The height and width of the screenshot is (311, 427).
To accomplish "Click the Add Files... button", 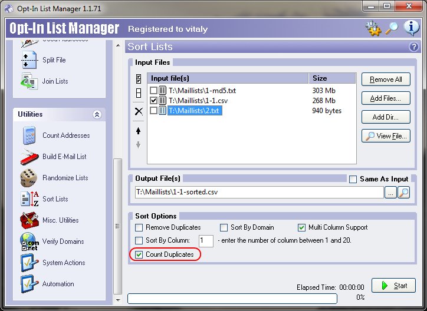I will click(386, 98).
